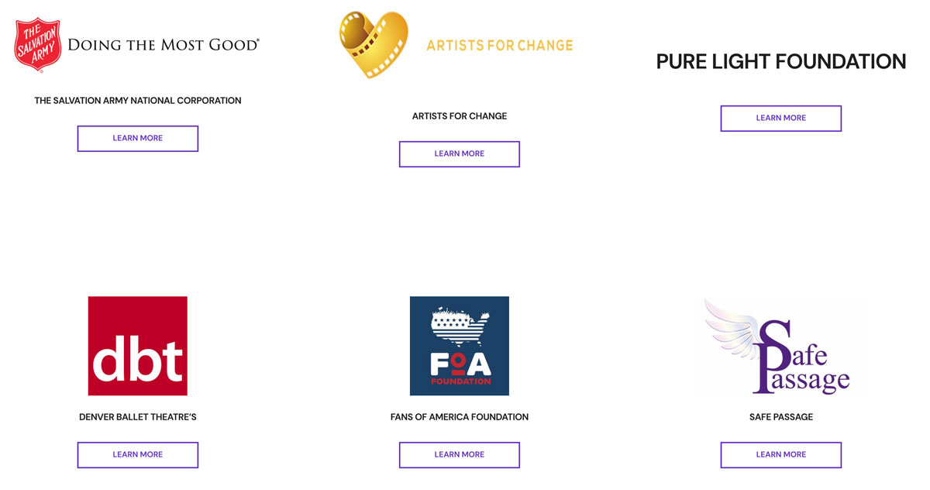Open Learn More under Safe Passage

781,454
